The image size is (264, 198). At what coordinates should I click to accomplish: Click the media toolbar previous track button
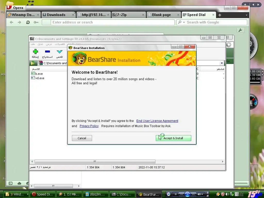[x=181, y=194]
